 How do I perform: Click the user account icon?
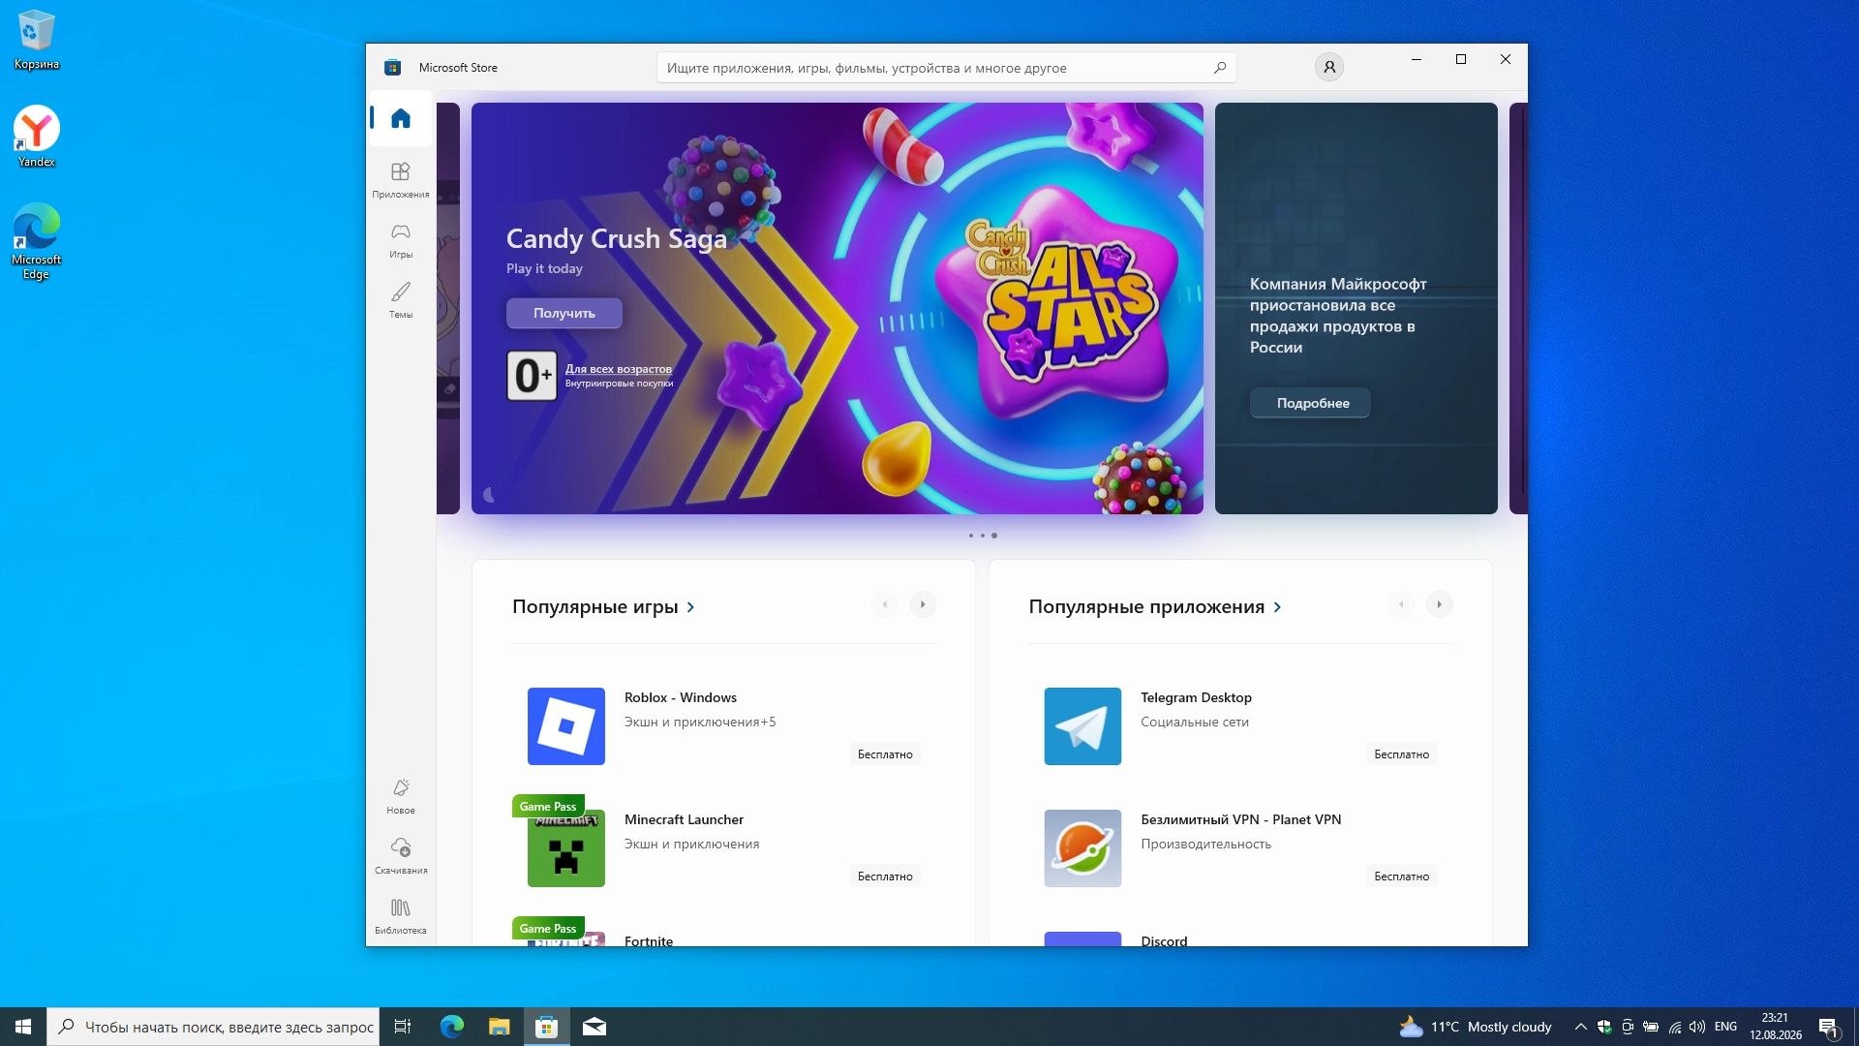1329,67
